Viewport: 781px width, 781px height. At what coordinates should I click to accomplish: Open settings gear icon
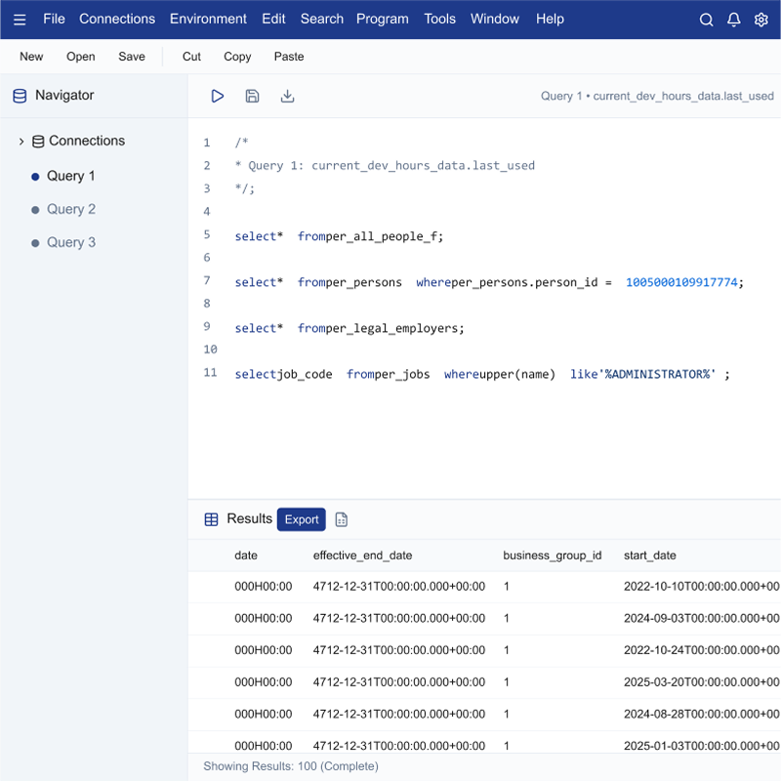pos(761,20)
